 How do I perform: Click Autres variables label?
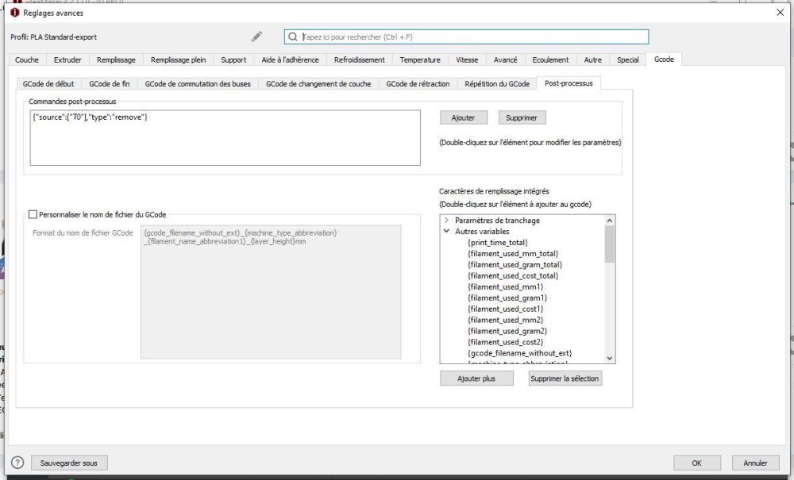(482, 231)
